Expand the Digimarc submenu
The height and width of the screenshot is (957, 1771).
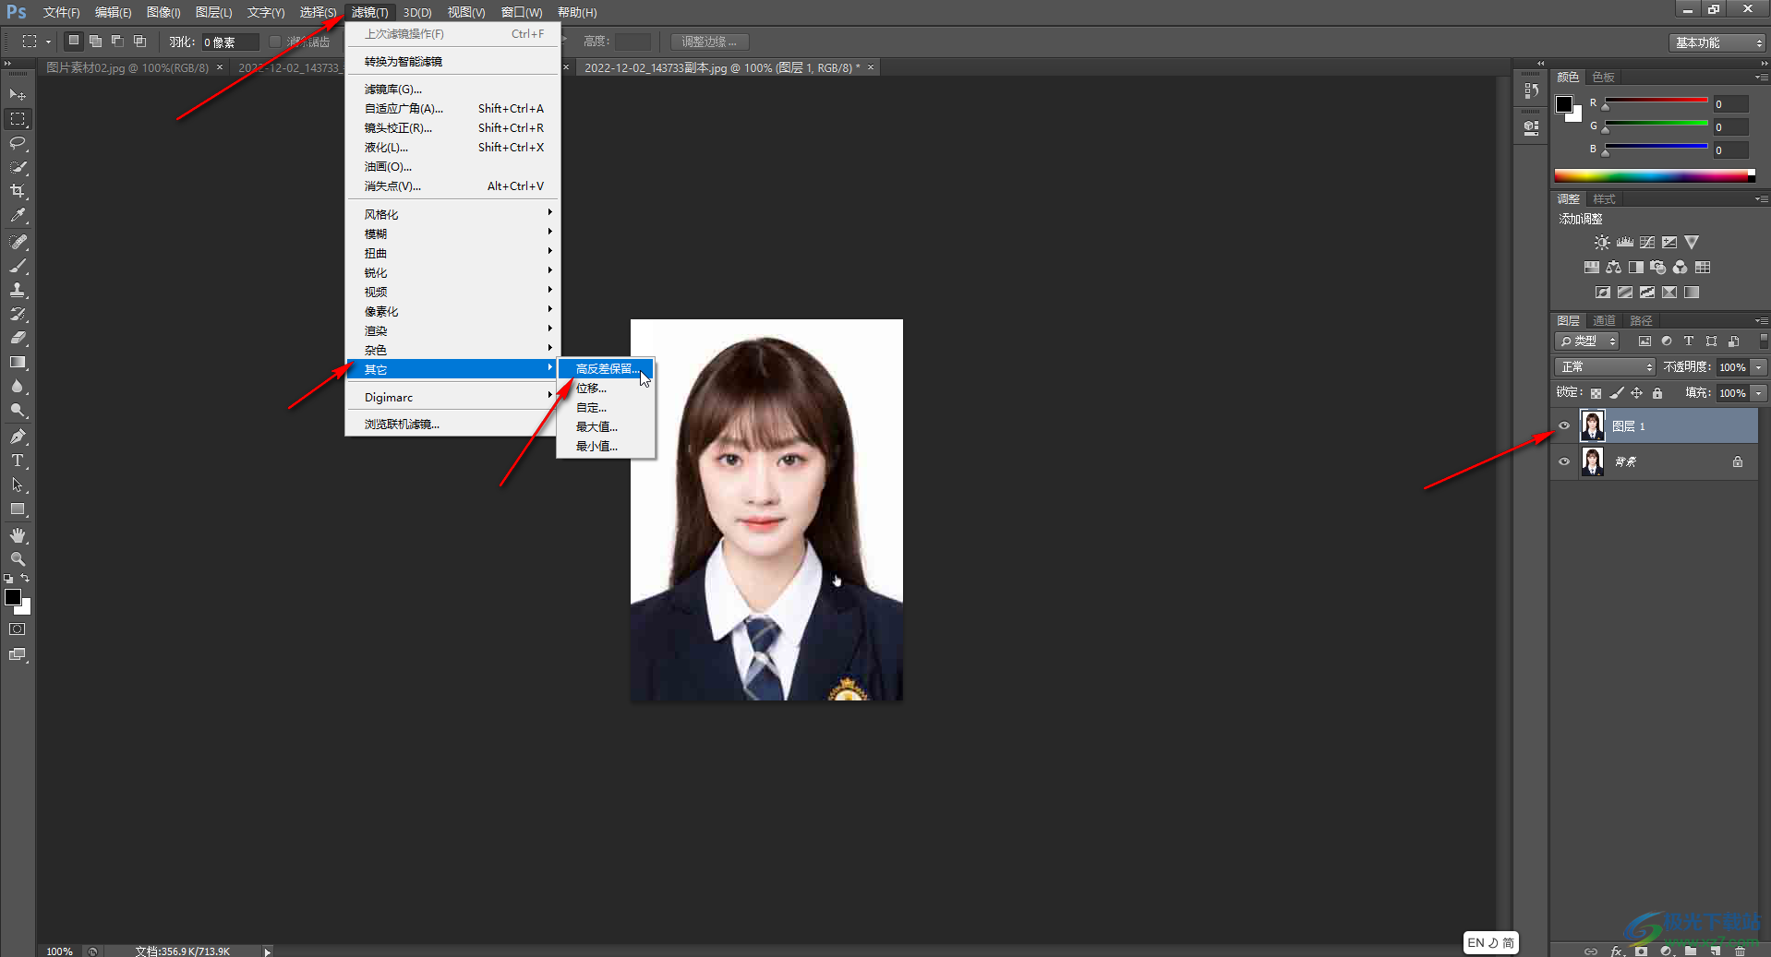[x=453, y=397]
